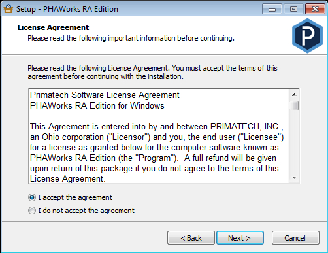Click the empty scrollbar track below the thumb
The image size is (328, 253).
[294, 142]
